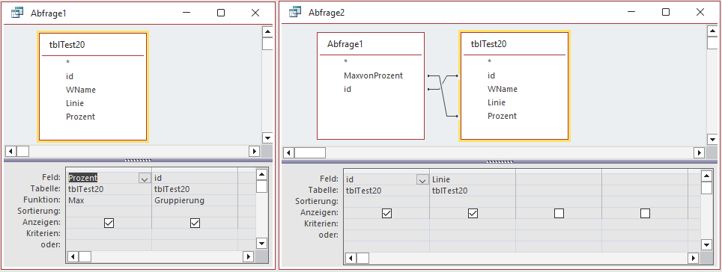722x272 pixels.
Task: Click scroll-down arrow of Abfrage1 table pane
Action: [267, 137]
